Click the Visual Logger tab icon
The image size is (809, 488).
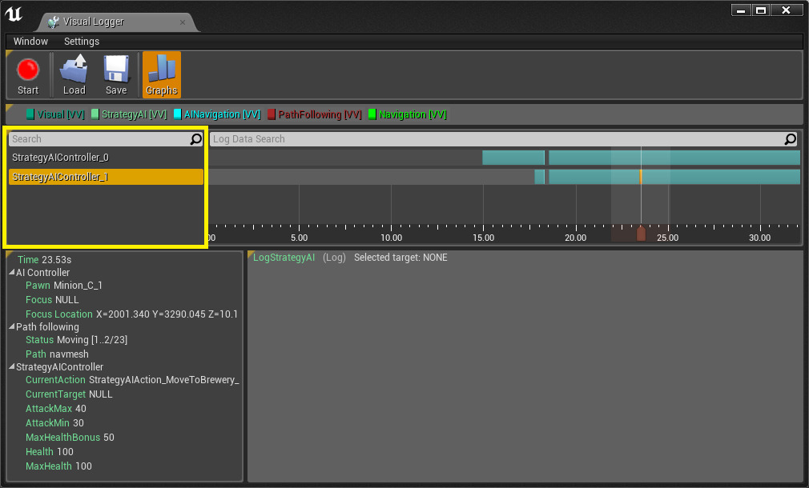click(x=53, y=22)
